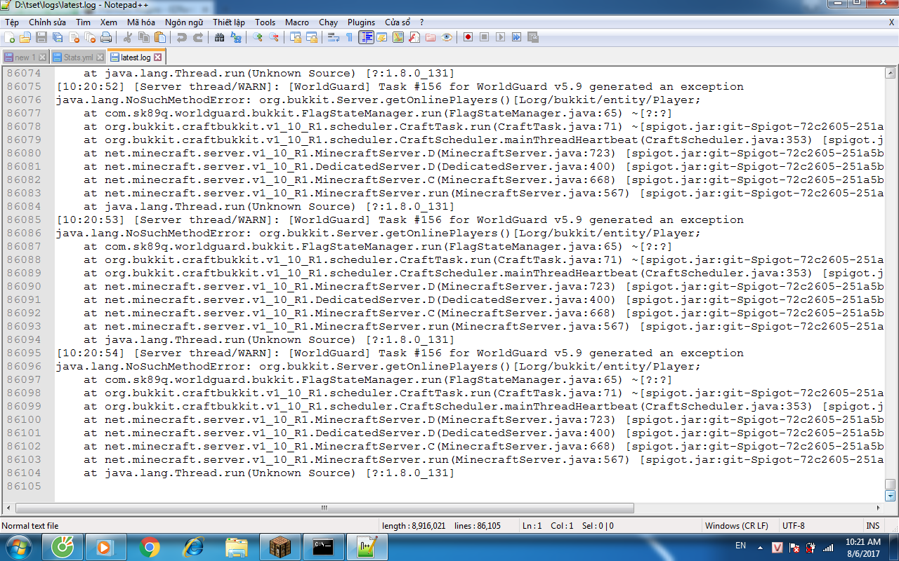Click the INS insert mode indicator
The width and height of the screenshot is (899, 561).
click(873, 526)
